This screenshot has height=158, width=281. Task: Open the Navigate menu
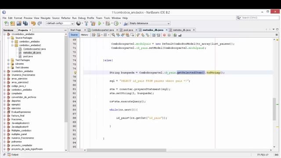(x=46, y=18)
